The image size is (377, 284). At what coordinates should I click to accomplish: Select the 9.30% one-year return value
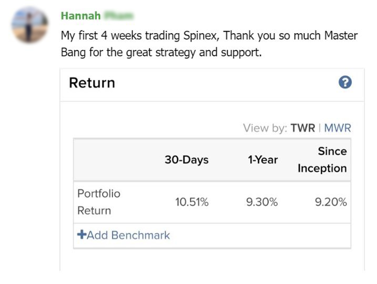262,202
